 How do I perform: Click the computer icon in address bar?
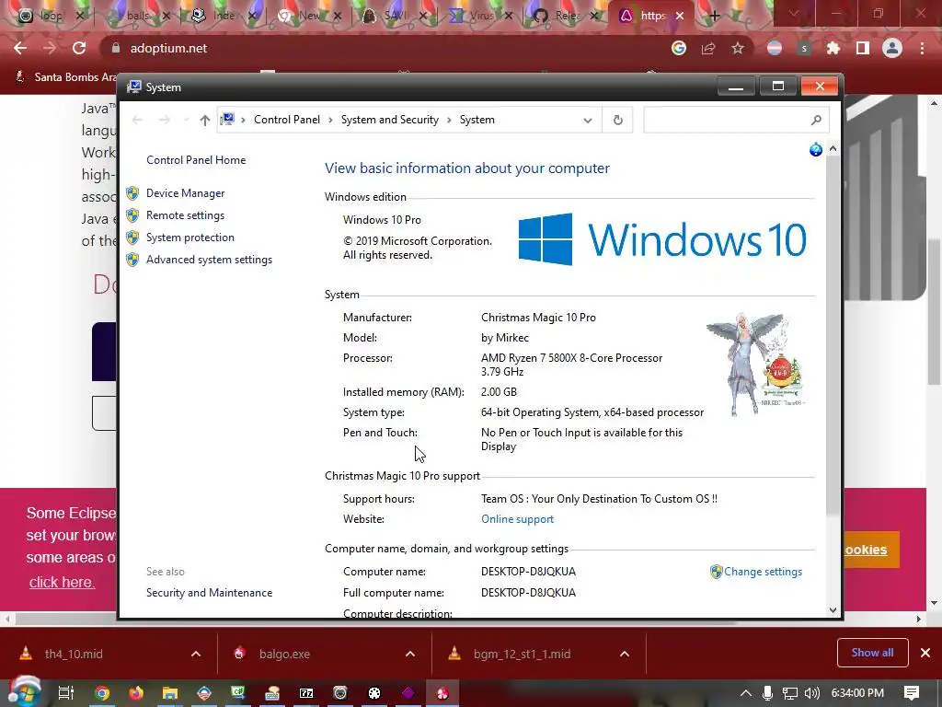pyautogui.click(x=227, y=120)
